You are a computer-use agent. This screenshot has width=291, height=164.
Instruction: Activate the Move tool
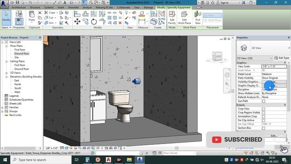[x=77, y=21]
